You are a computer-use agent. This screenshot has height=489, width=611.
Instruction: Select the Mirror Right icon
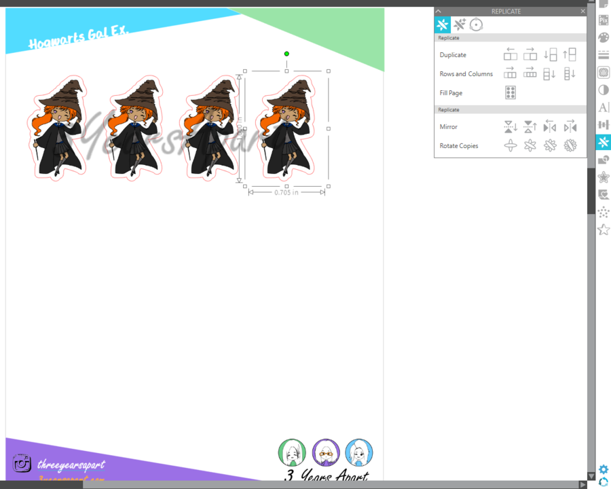coord(570,126)
